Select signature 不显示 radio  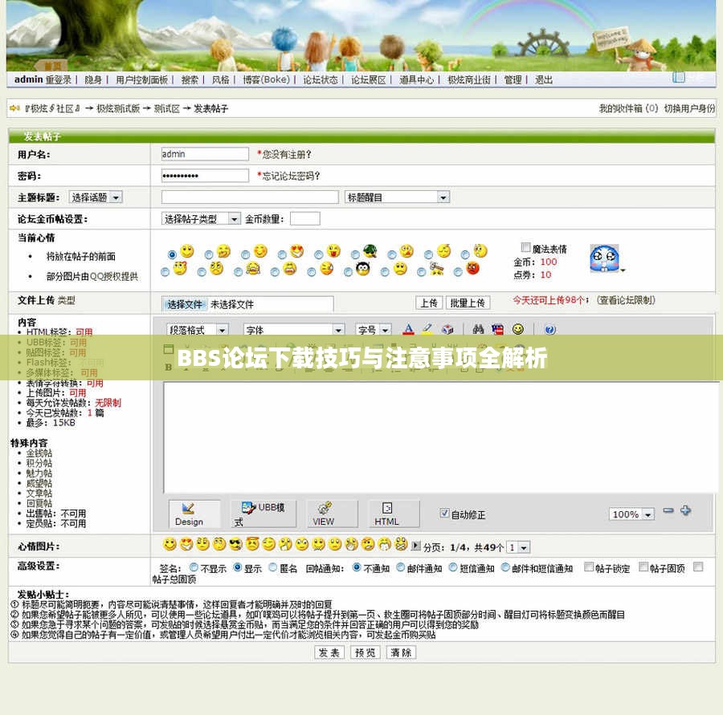(x=194, y=567)
